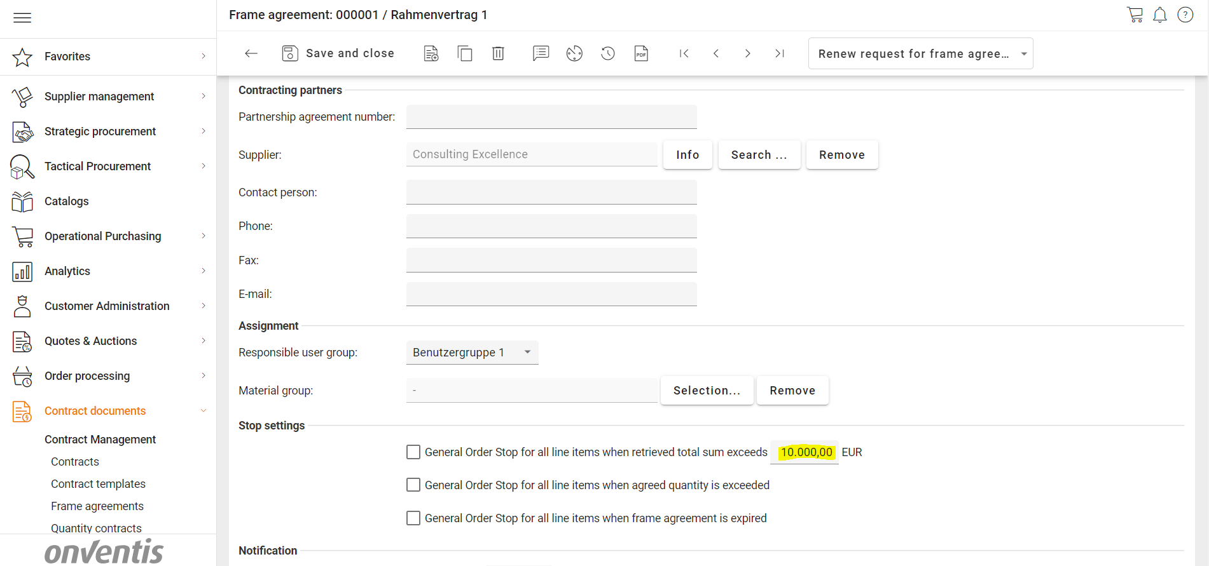The image size is (1209, 566).
Task: Click Save and close
Action: (338, 53)
